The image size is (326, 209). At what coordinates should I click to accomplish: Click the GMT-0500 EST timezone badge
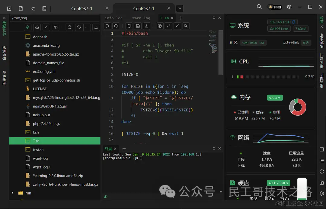[x=253, y=43]
